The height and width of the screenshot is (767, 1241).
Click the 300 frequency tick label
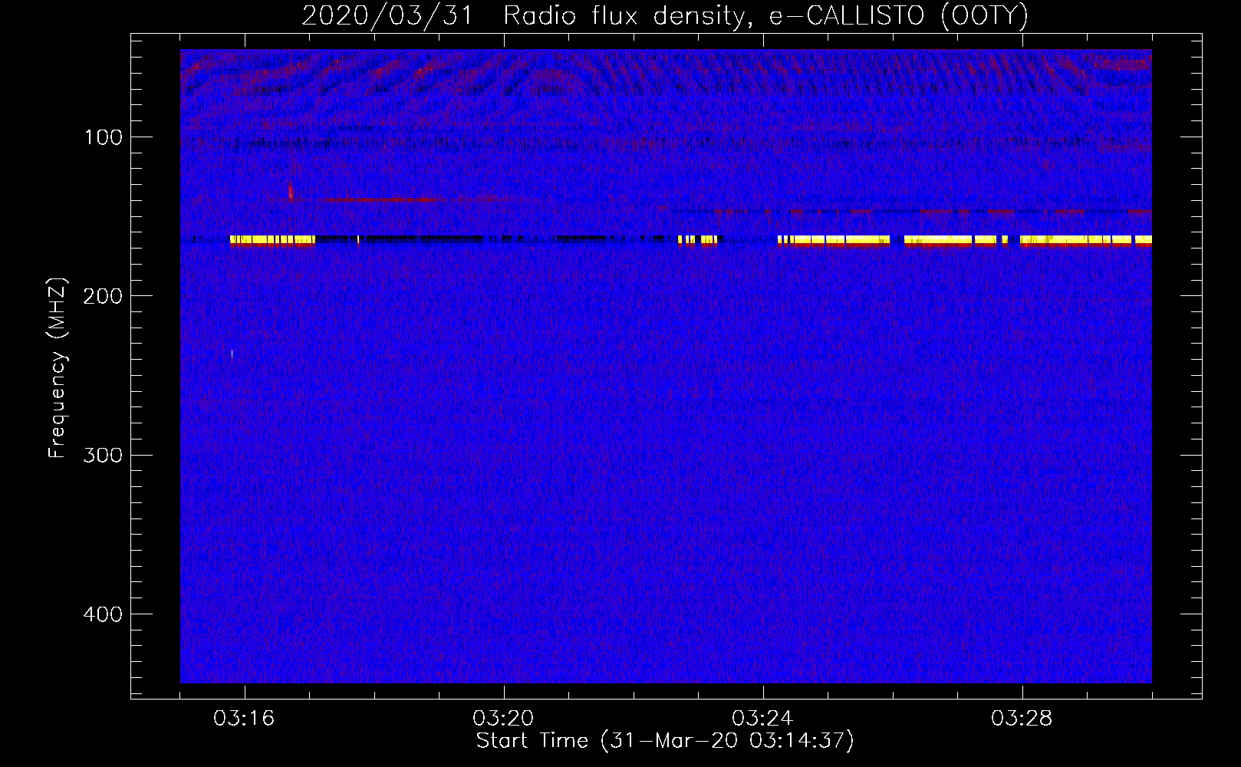tap(103, 455)
